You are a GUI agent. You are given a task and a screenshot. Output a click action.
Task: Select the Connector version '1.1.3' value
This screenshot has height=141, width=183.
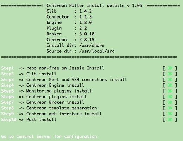point(86,17)
